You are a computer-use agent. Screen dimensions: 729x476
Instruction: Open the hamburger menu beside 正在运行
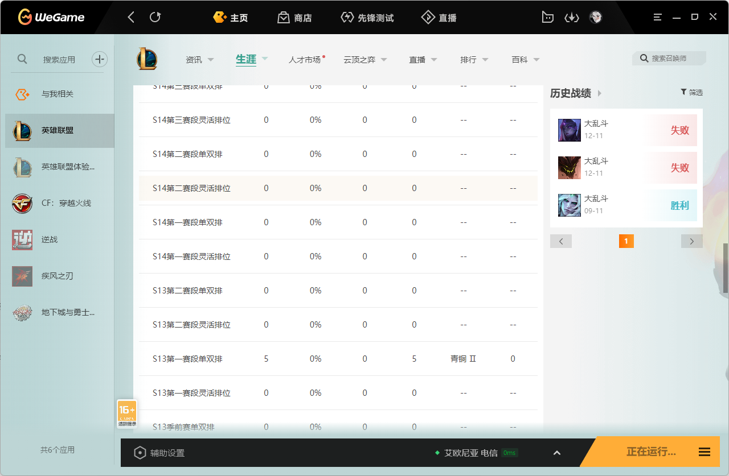point(704,452)
